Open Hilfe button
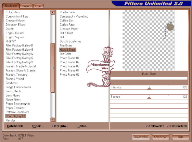 (181, 137)
